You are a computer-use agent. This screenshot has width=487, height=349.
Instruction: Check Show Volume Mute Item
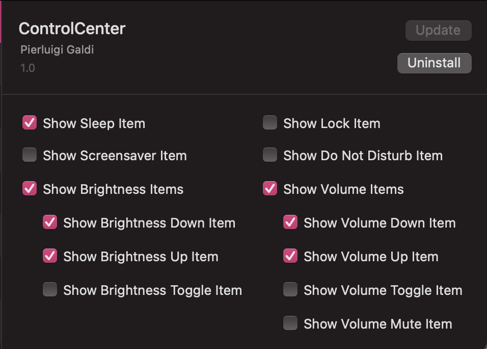point(290,323)
